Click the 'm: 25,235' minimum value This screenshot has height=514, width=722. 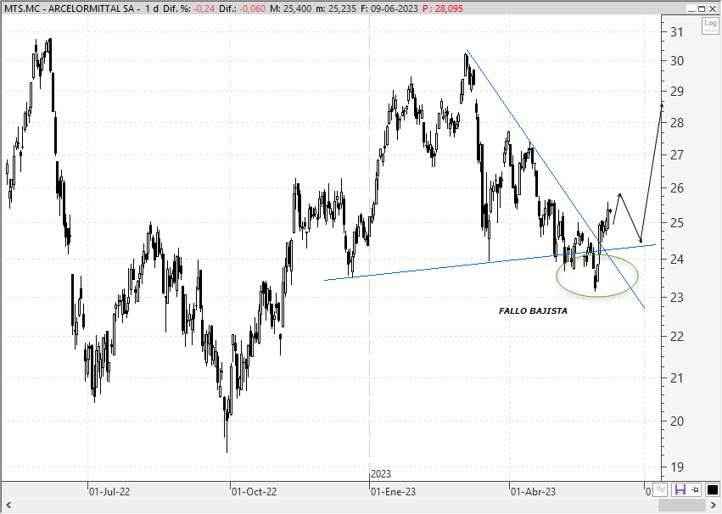coord(337,8)
